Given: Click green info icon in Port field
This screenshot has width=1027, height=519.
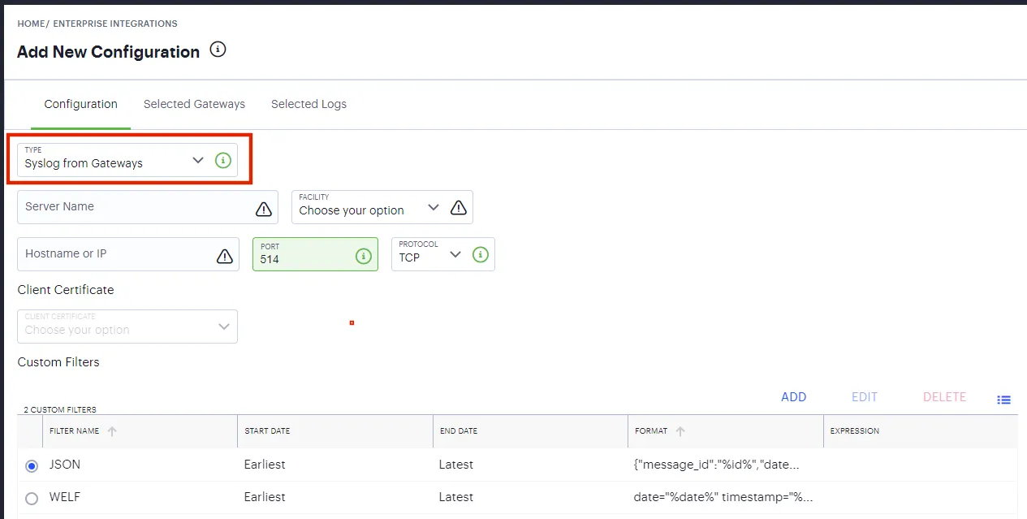Looking at the screenshot, I should coord(363,255).
